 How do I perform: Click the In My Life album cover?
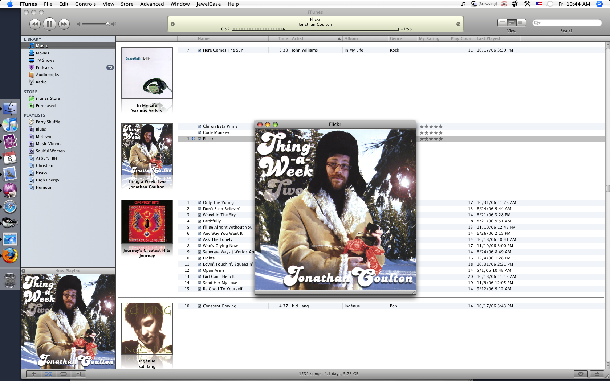[x=147, y=73]
